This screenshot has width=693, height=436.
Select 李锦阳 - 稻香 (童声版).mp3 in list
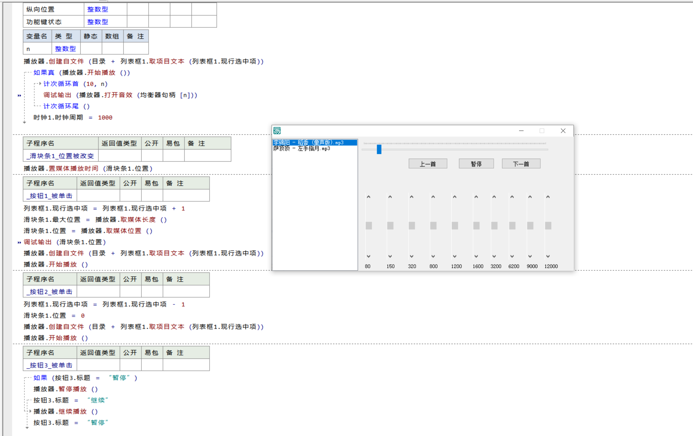pos(315,143)
